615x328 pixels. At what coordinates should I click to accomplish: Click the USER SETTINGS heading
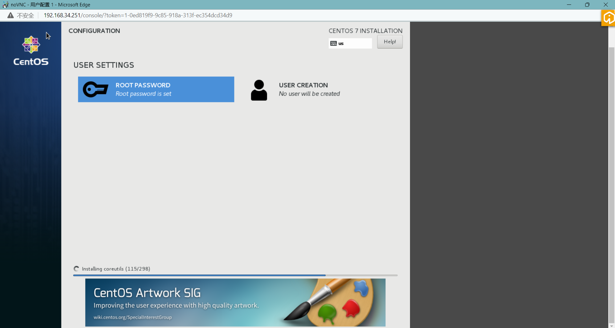(x=104, y=65)
